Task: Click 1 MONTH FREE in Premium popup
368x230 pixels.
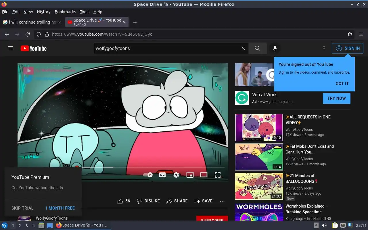Action: pyautogui.click(x=60, y=208)
